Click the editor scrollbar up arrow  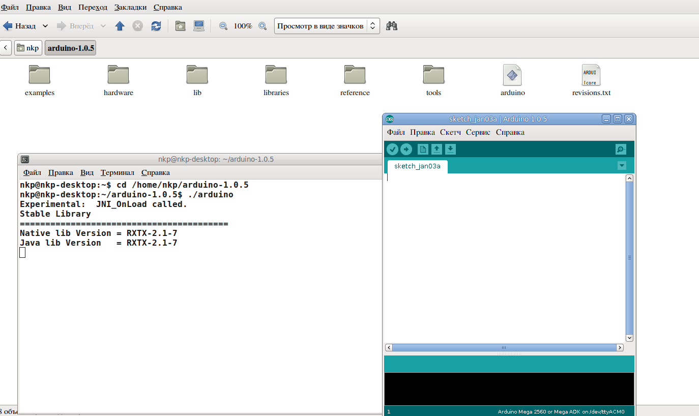(x=629, y=178)
